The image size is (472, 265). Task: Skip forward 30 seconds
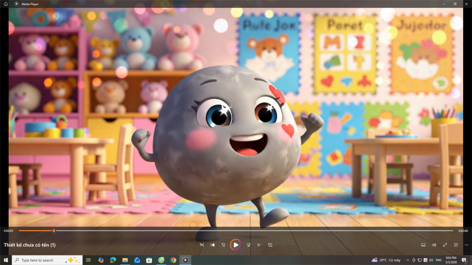click(249, 245)
